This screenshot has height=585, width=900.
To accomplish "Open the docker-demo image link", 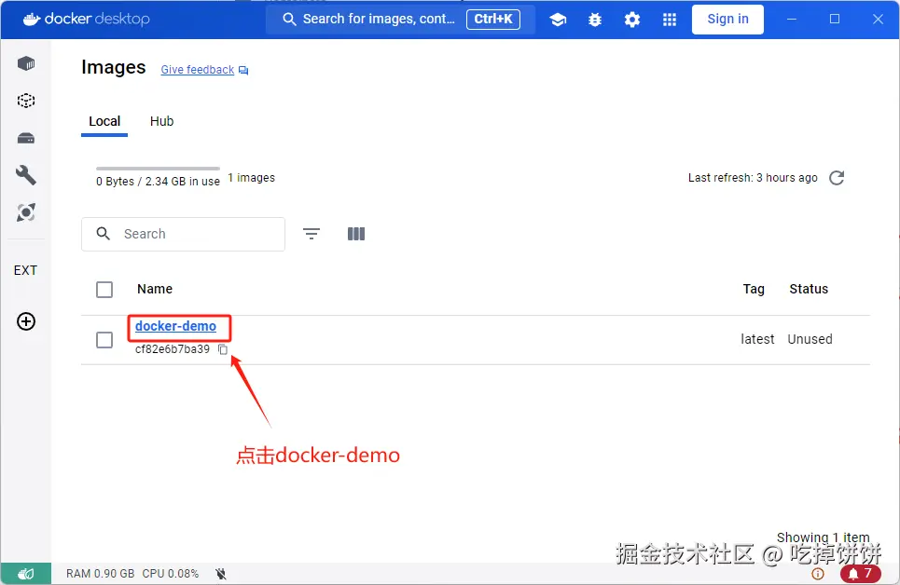I will [x=175, y=326].
